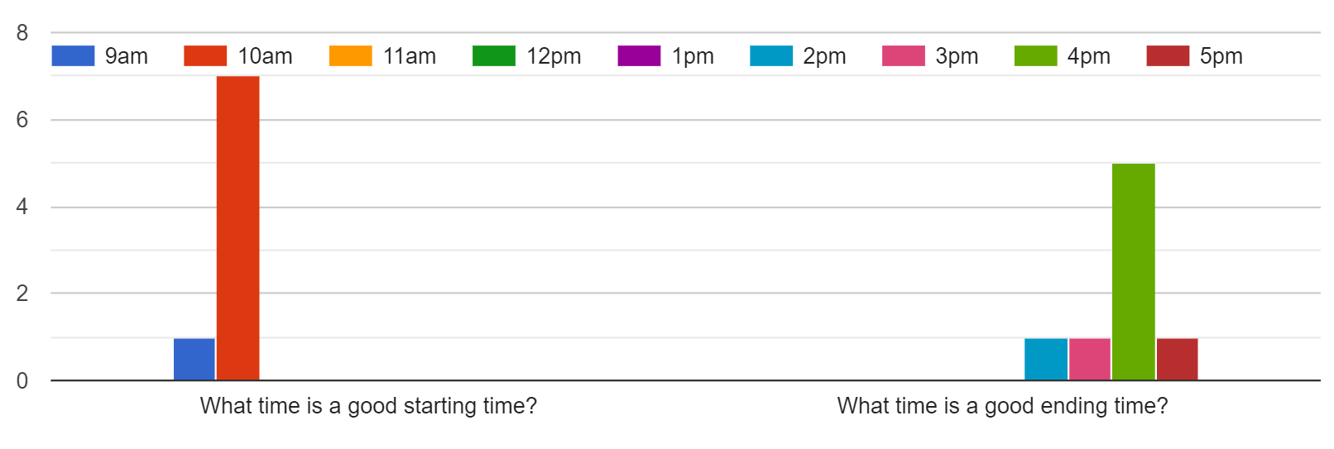Click the purple 1pm legend swatch
The width and height of the screenshot is (1334, 449).
[639, 55]
